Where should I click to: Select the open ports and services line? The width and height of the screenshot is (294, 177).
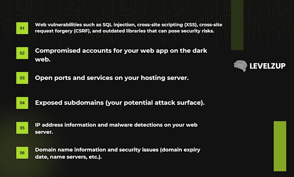[x=112, y=78]
